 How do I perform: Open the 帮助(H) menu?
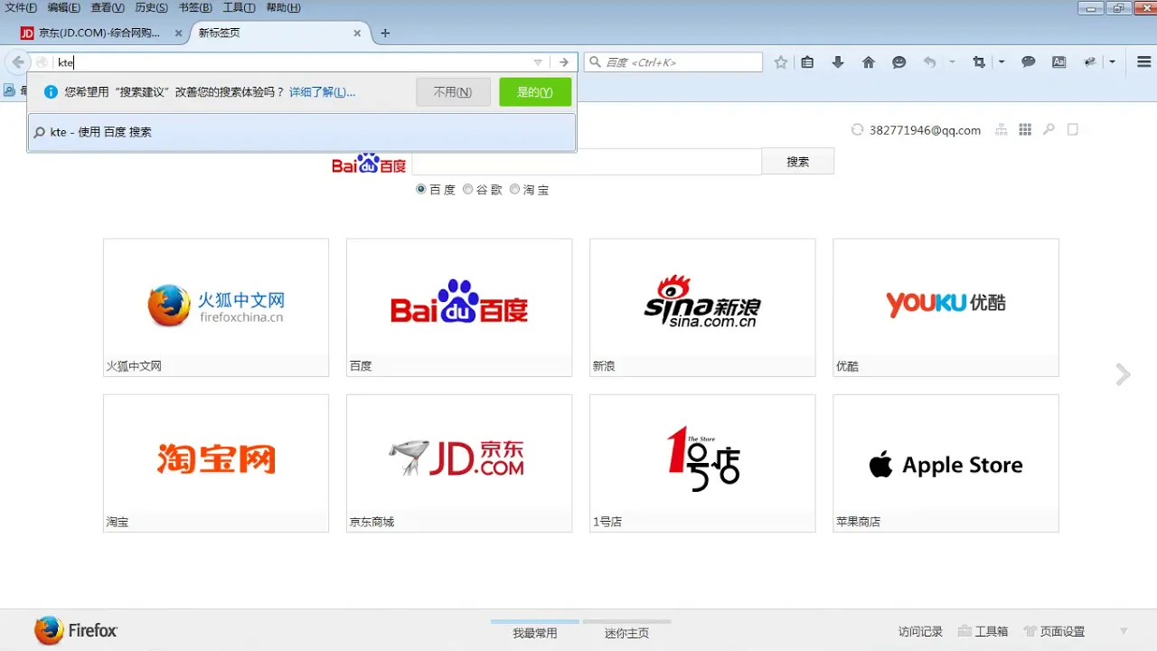click(x=283, y=7)
